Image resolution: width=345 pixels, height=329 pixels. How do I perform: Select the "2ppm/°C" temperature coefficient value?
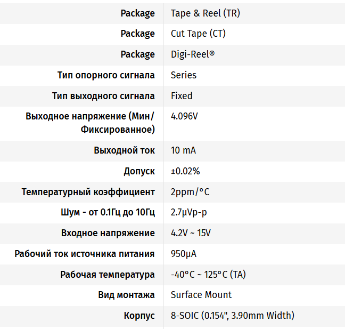click(x=190, y=192)
